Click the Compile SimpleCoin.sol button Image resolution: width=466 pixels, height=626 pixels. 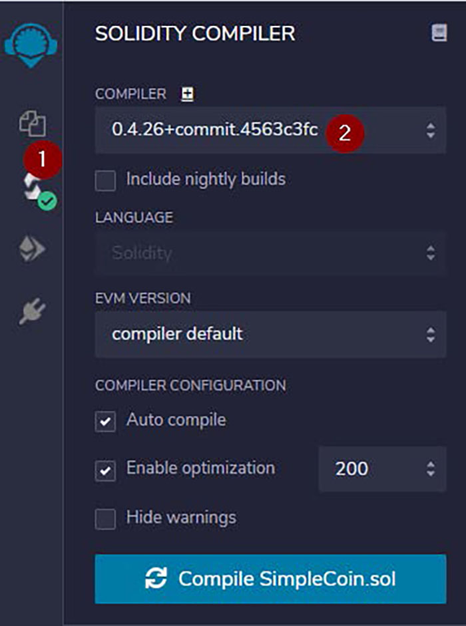point(270,579)
